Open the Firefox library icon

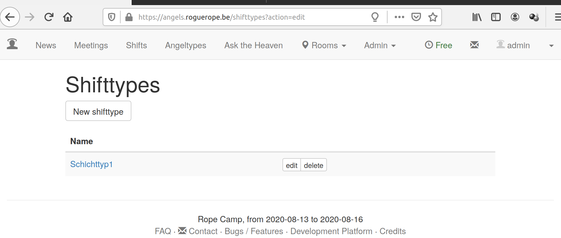click(x=477, y=17)
